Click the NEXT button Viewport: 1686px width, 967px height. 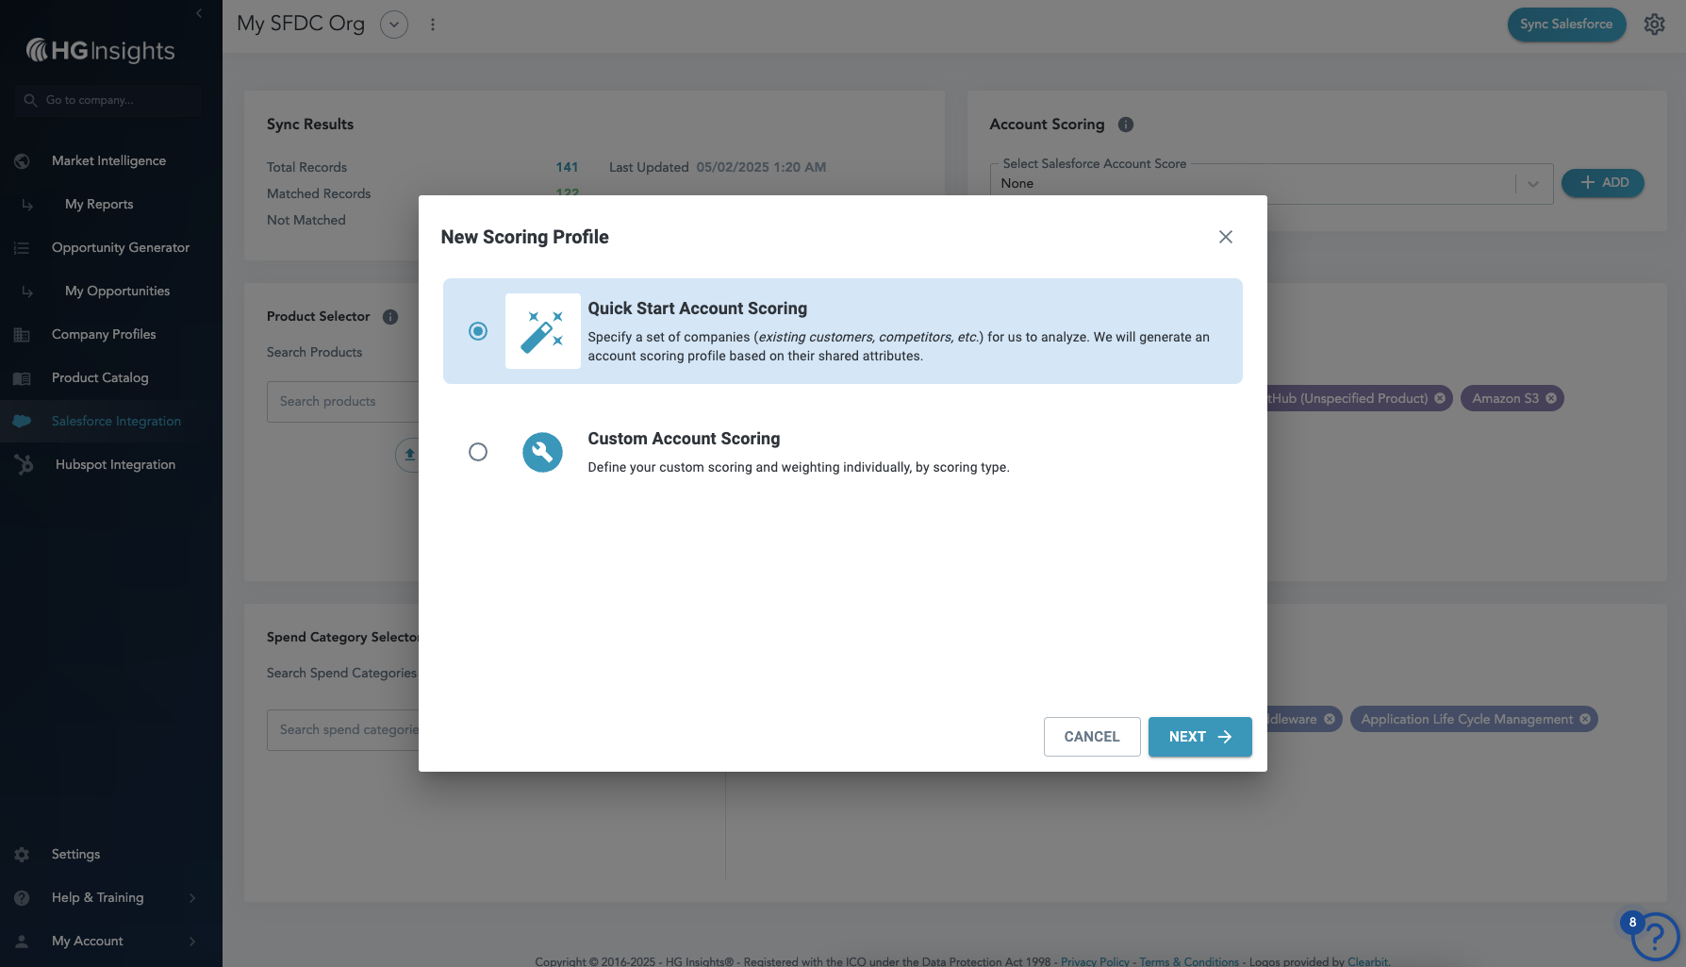click(1200, 737)
